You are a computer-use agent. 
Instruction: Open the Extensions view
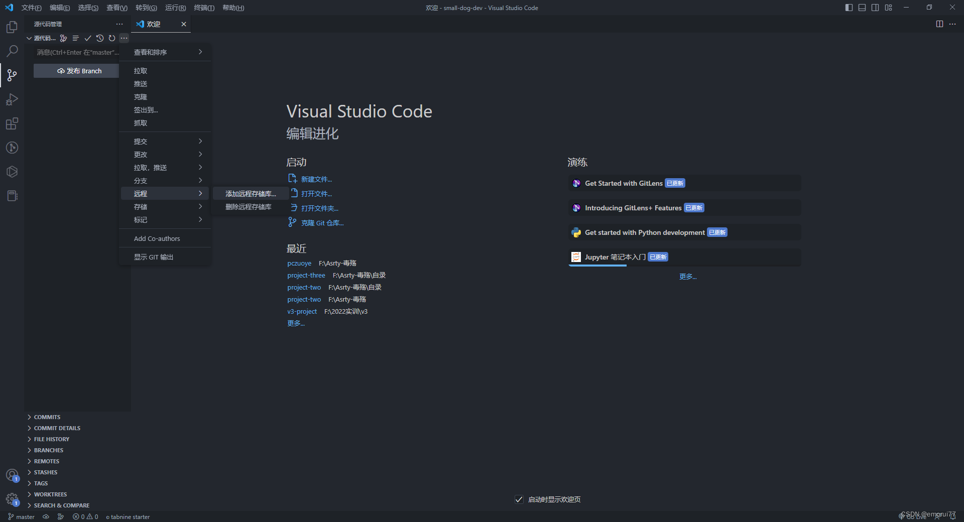click(x=12, y=123)
